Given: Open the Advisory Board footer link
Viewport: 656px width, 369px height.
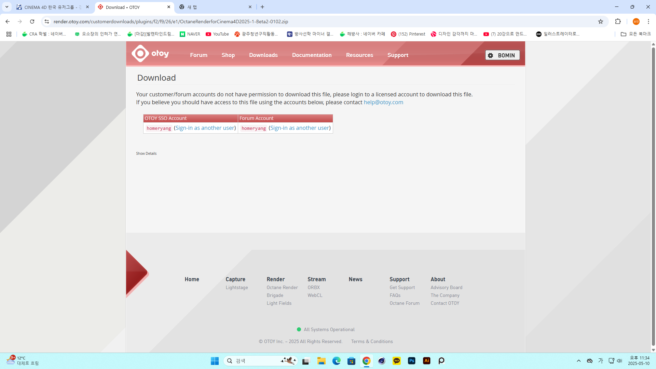Looking at the screenshot, I should [x=446, y=287].
